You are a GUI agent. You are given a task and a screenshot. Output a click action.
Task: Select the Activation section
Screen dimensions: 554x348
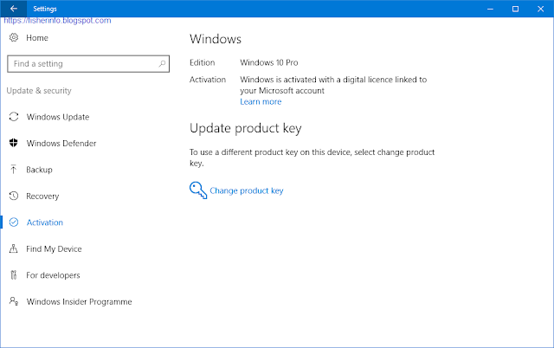[x=45, y=222]
